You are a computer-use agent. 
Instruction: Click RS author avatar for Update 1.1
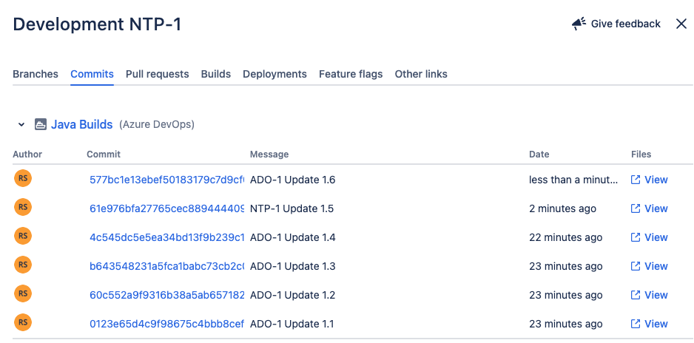[23, 323]
